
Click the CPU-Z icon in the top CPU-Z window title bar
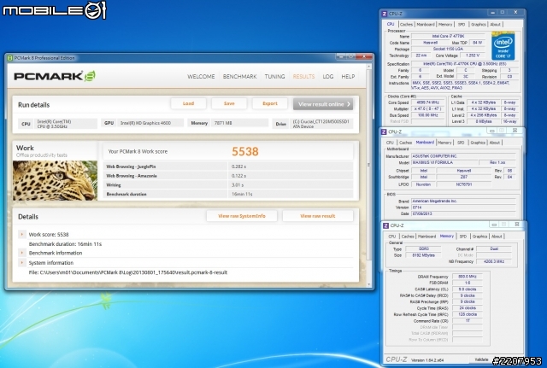[x=385, y=14]
